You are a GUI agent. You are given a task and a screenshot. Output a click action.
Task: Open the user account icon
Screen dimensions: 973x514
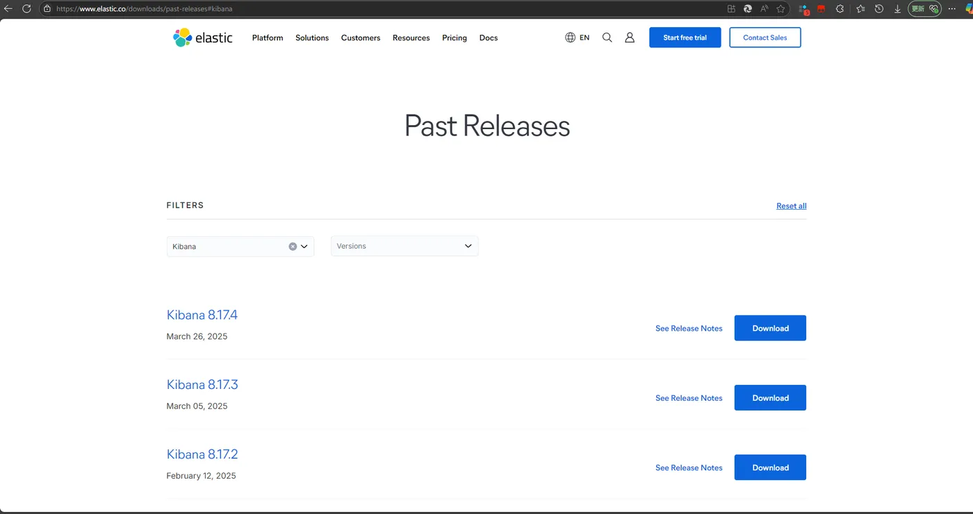630,38
